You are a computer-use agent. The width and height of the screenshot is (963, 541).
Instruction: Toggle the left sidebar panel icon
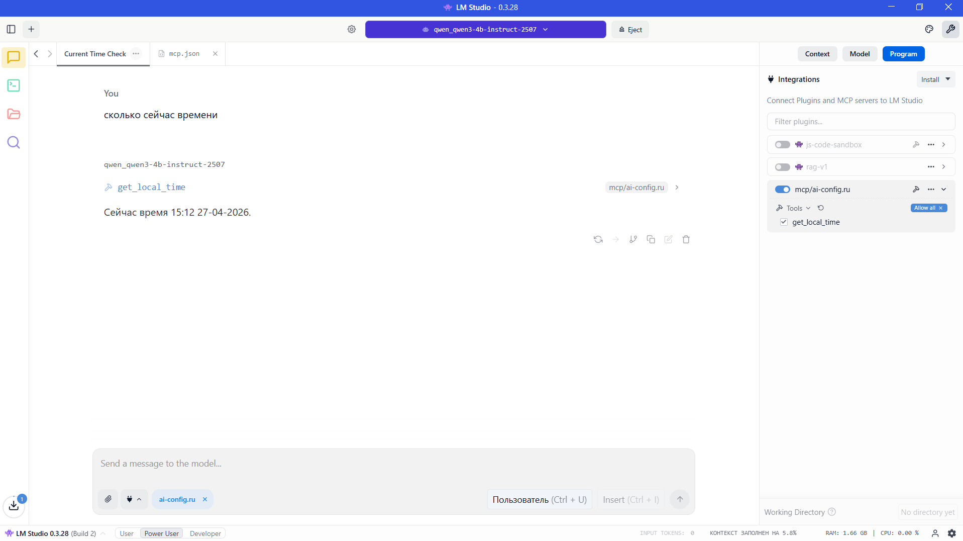coord(11,29)
